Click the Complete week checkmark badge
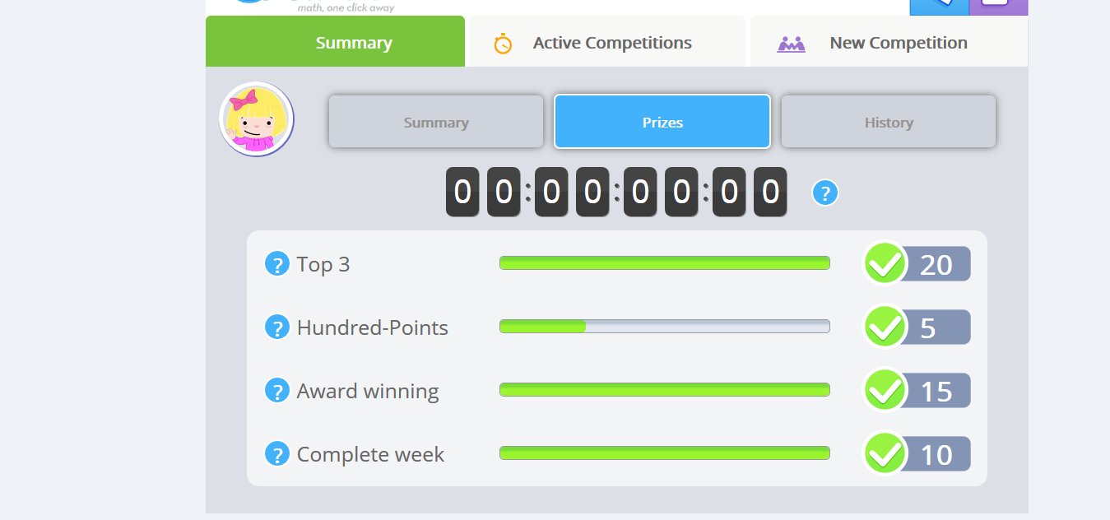This screenshot has height=520, width=1110. pyautogui.click(x=885, y=454)
